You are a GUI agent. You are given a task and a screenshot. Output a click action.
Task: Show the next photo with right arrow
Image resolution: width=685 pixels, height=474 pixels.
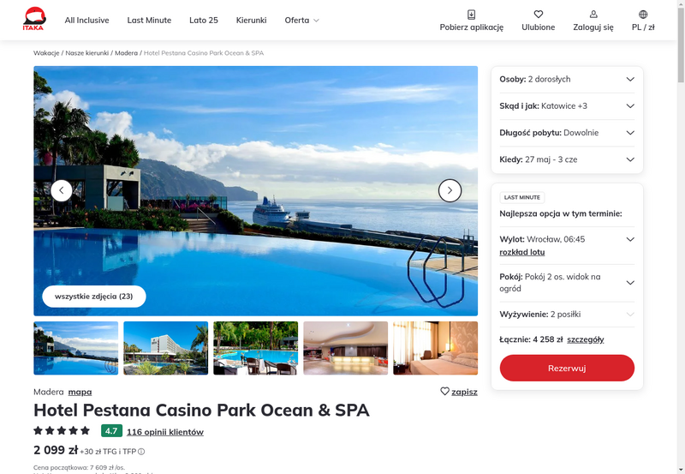pos(450,190)
